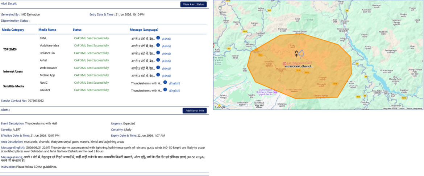The image size is (424, 176).
Task: Click the black thunderstorm marker on map
Action: coord(296,54)
